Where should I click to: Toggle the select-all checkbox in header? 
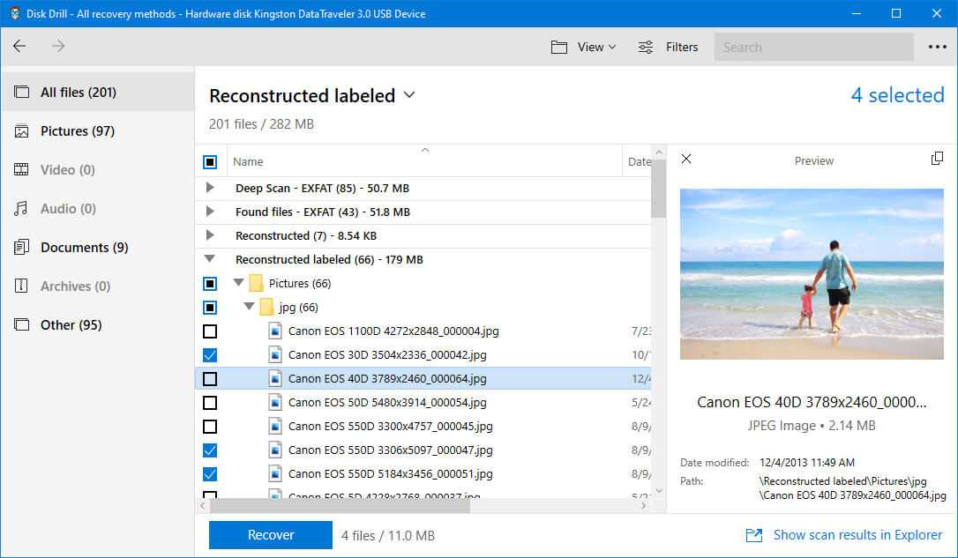tap(210, 162)
